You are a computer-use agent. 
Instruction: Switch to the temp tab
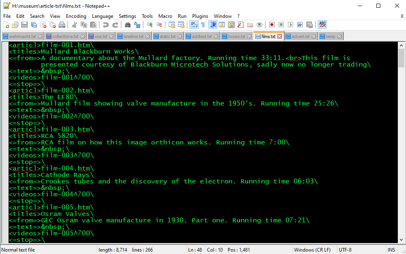click(x=330, y=37)
